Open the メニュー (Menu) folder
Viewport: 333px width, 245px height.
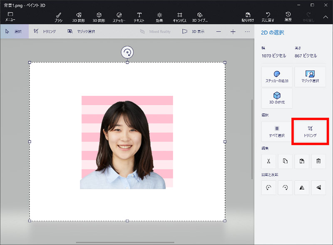point(10,17)
